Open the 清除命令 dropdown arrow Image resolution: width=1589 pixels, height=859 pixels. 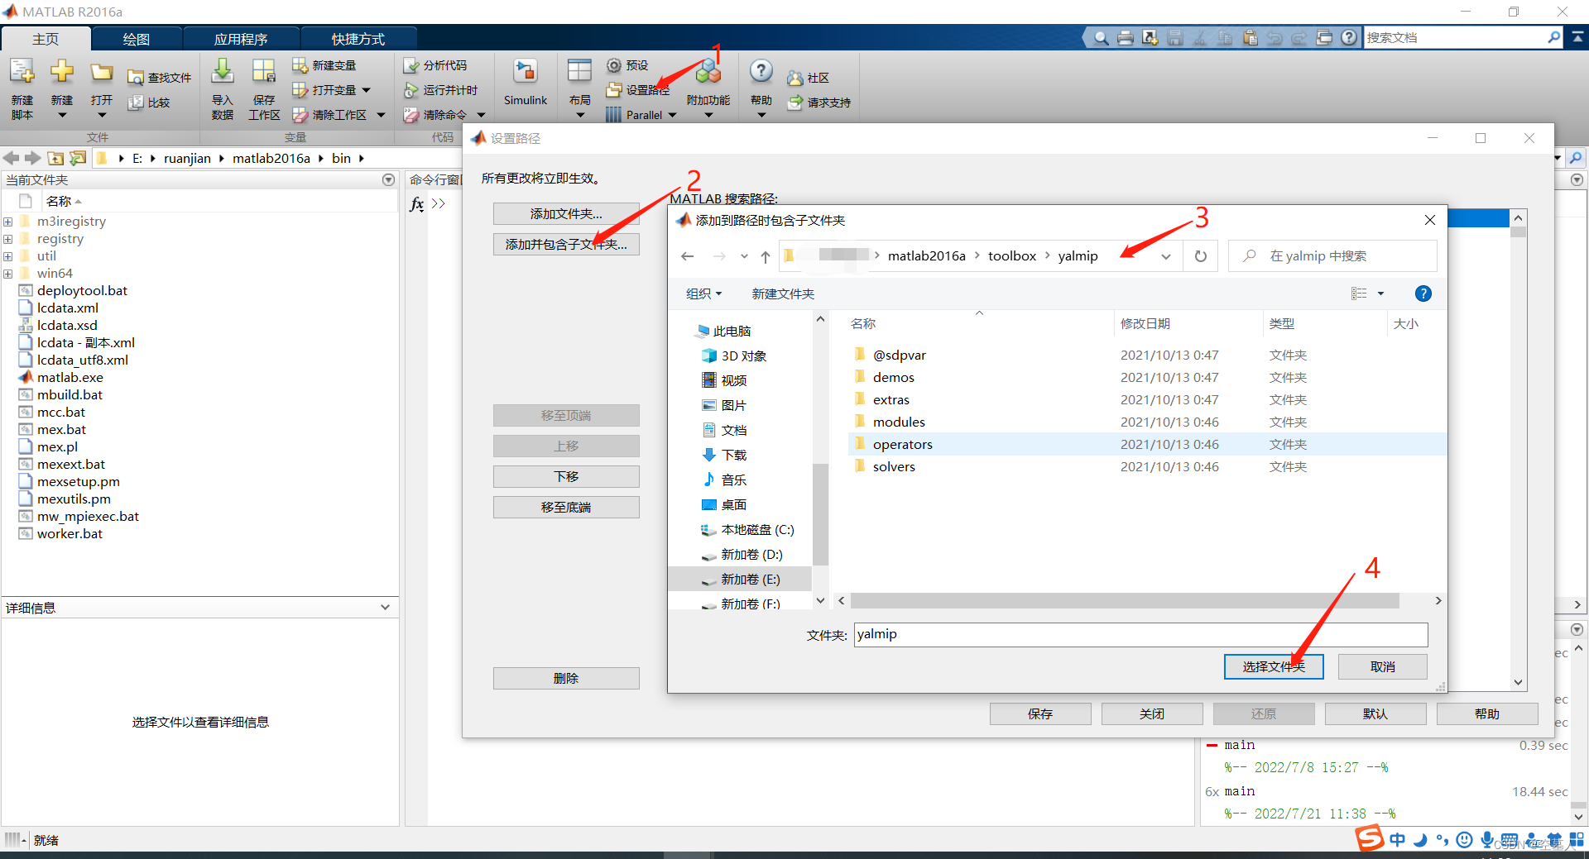coord(481,115)
